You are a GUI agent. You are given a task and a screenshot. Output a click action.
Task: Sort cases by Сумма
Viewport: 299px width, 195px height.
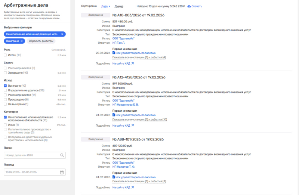119,6
